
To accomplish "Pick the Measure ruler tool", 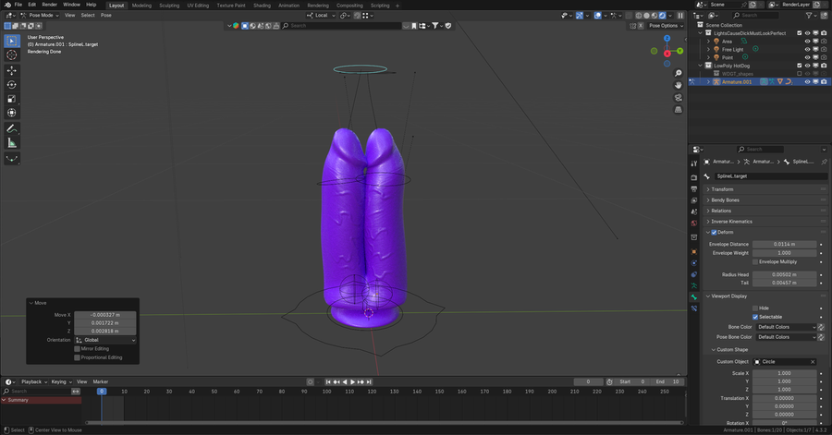I will pos(12,143).
